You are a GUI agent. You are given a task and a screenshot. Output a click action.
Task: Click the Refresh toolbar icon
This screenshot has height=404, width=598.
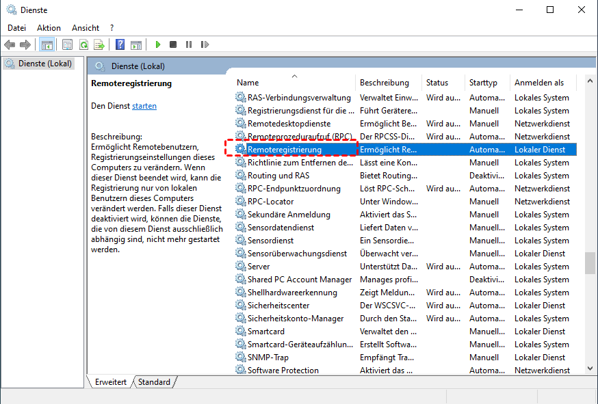pyautogui.click(x=83, y=44)
